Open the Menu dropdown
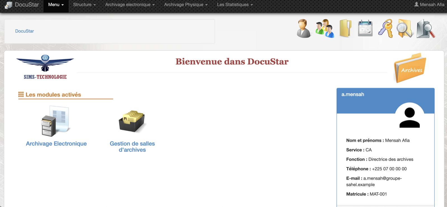The image size is (447, 207). (56, 5)
